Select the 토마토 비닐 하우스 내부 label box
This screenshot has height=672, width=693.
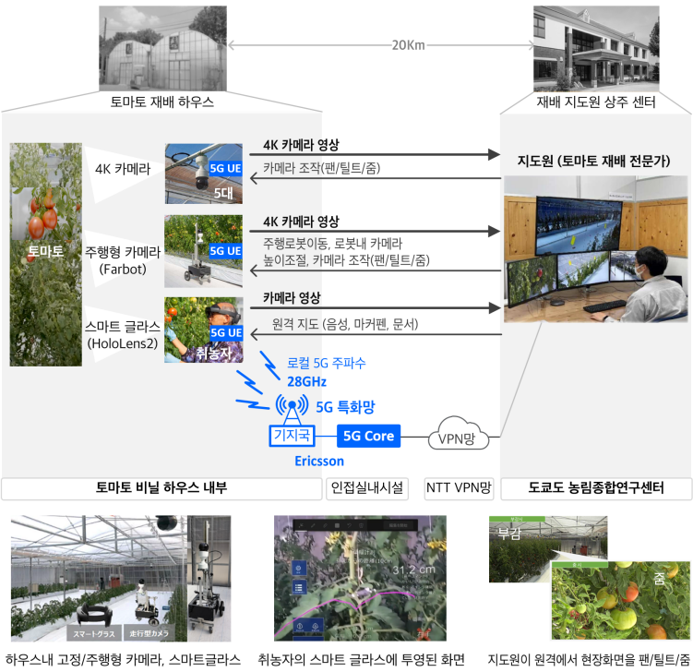pyautogui.click(x=161, y=488)
